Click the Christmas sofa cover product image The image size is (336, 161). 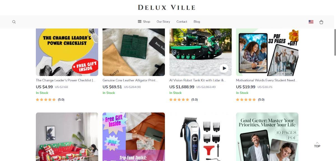[x=67, y=137]
